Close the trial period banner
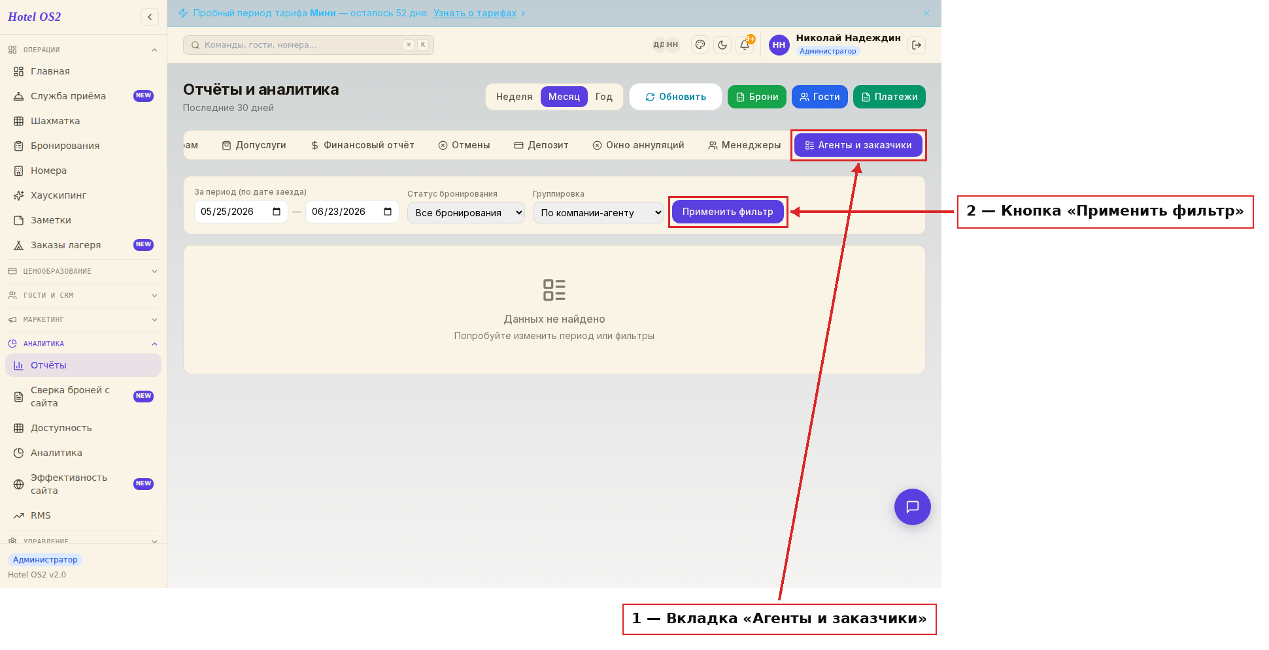Image resolution: width=1269 pixels, height=650 pixels. coord(926,13)
